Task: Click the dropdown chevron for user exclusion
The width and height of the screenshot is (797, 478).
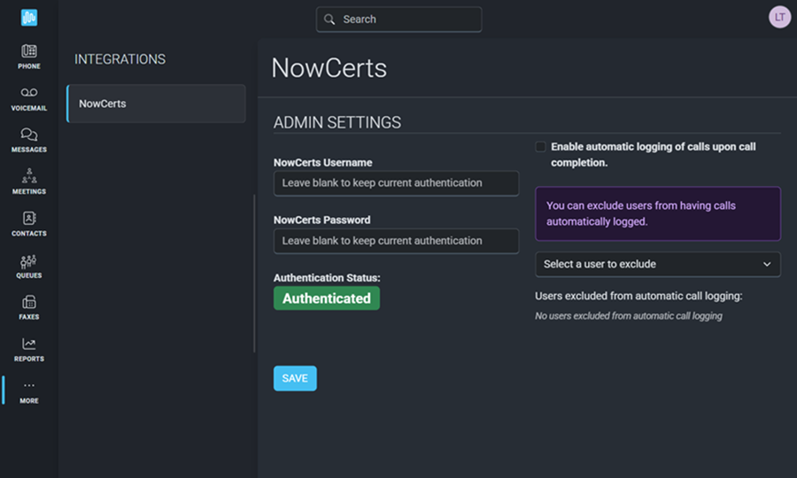Action: point(767,264)
